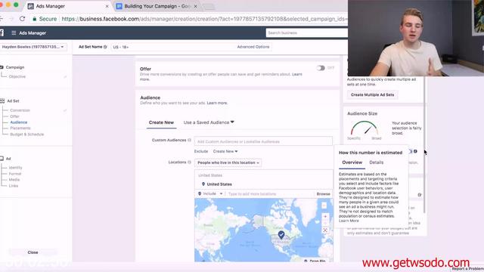The height and width of the screenshot is (272, 484).
Task: Click the browser address bar URL
Action: pyautogui.click(x=203, y=19)
